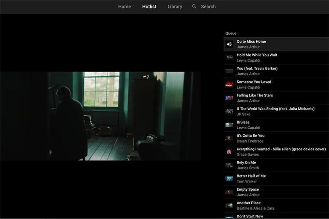Screen dimensions: 329x219
Task: Play Someone You Loved from queue
Action: click(x=254, y=82)
